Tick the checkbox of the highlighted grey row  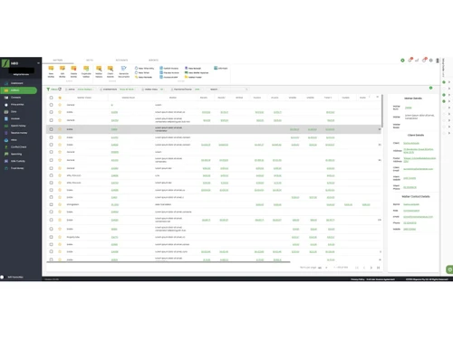pyautogui.click(x=51, y=129)
